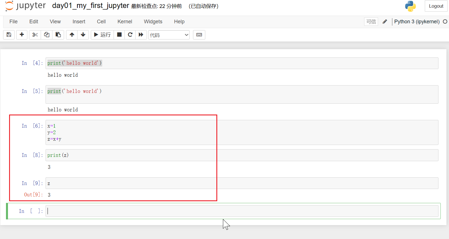The height and width of the screenshot is (239, 449).
Task: Restart the kernel icon
Action: (130, 35)
